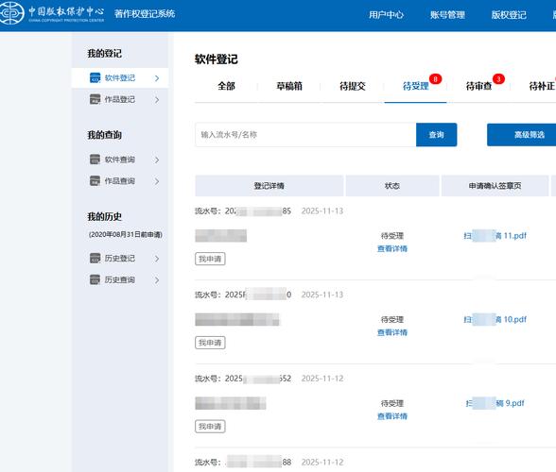This screenshot has height=472, width=556.
Task: Open the file ending 11.pdf
Action: coord(495,235)
